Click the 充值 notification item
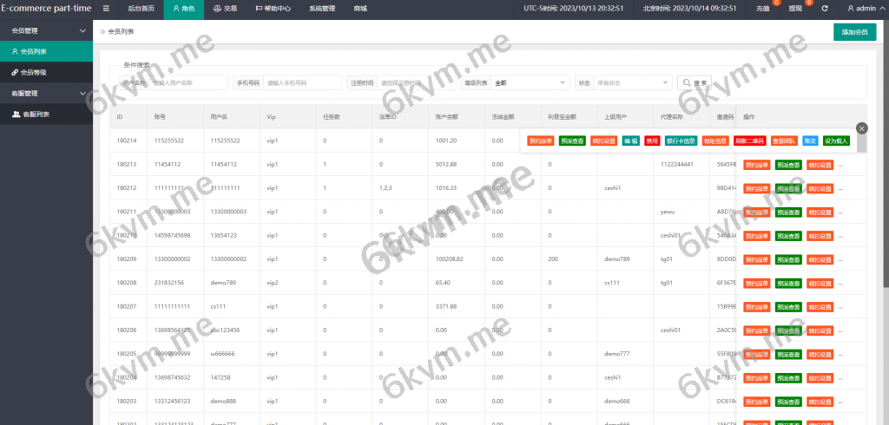The image size is (889, 425). (764, 9)
